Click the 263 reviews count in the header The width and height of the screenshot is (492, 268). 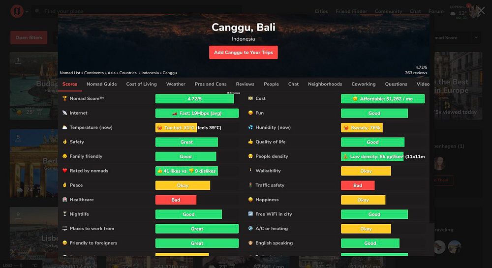(x=416, y=73)
